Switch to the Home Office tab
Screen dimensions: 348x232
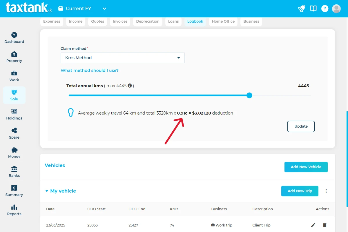coord(223,21)
